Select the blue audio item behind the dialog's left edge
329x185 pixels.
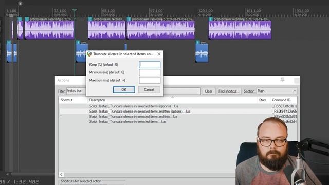click(x=81, y=52)
